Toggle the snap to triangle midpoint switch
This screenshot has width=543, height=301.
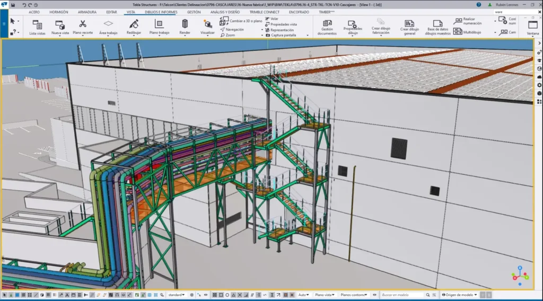pos(233,295)
